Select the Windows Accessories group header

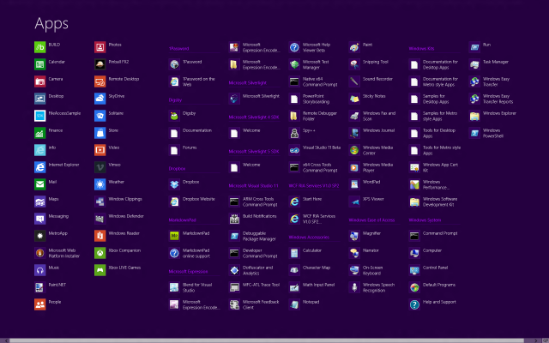tap(309, 238)
